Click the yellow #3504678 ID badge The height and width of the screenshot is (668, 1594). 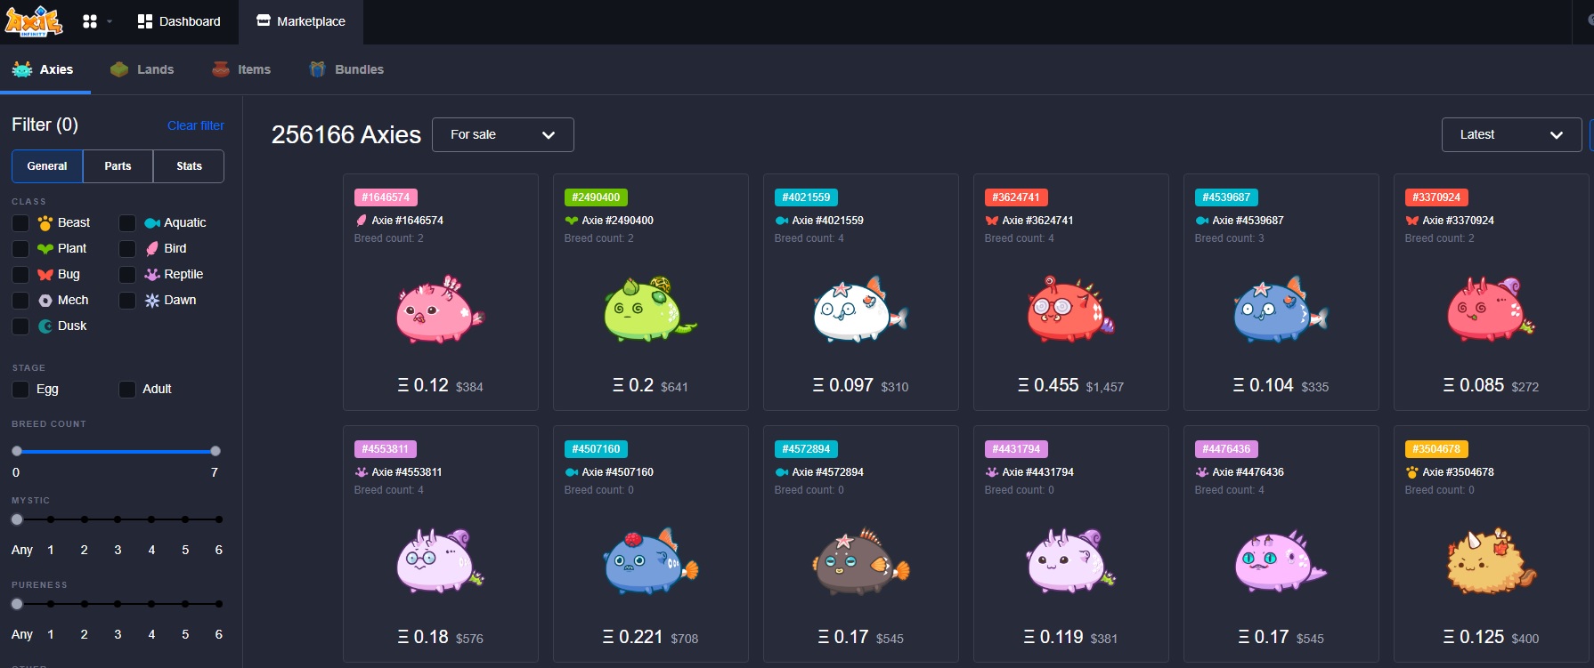[x=1436, y=449]
